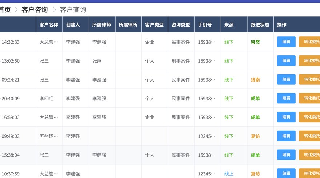Click the 线索 status label
Screen dimensions: 320x178
(x=255, y=80)
